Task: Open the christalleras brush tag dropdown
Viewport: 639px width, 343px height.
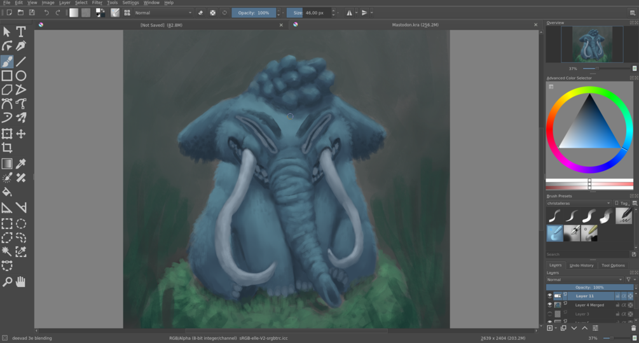Action: point(578,203)
